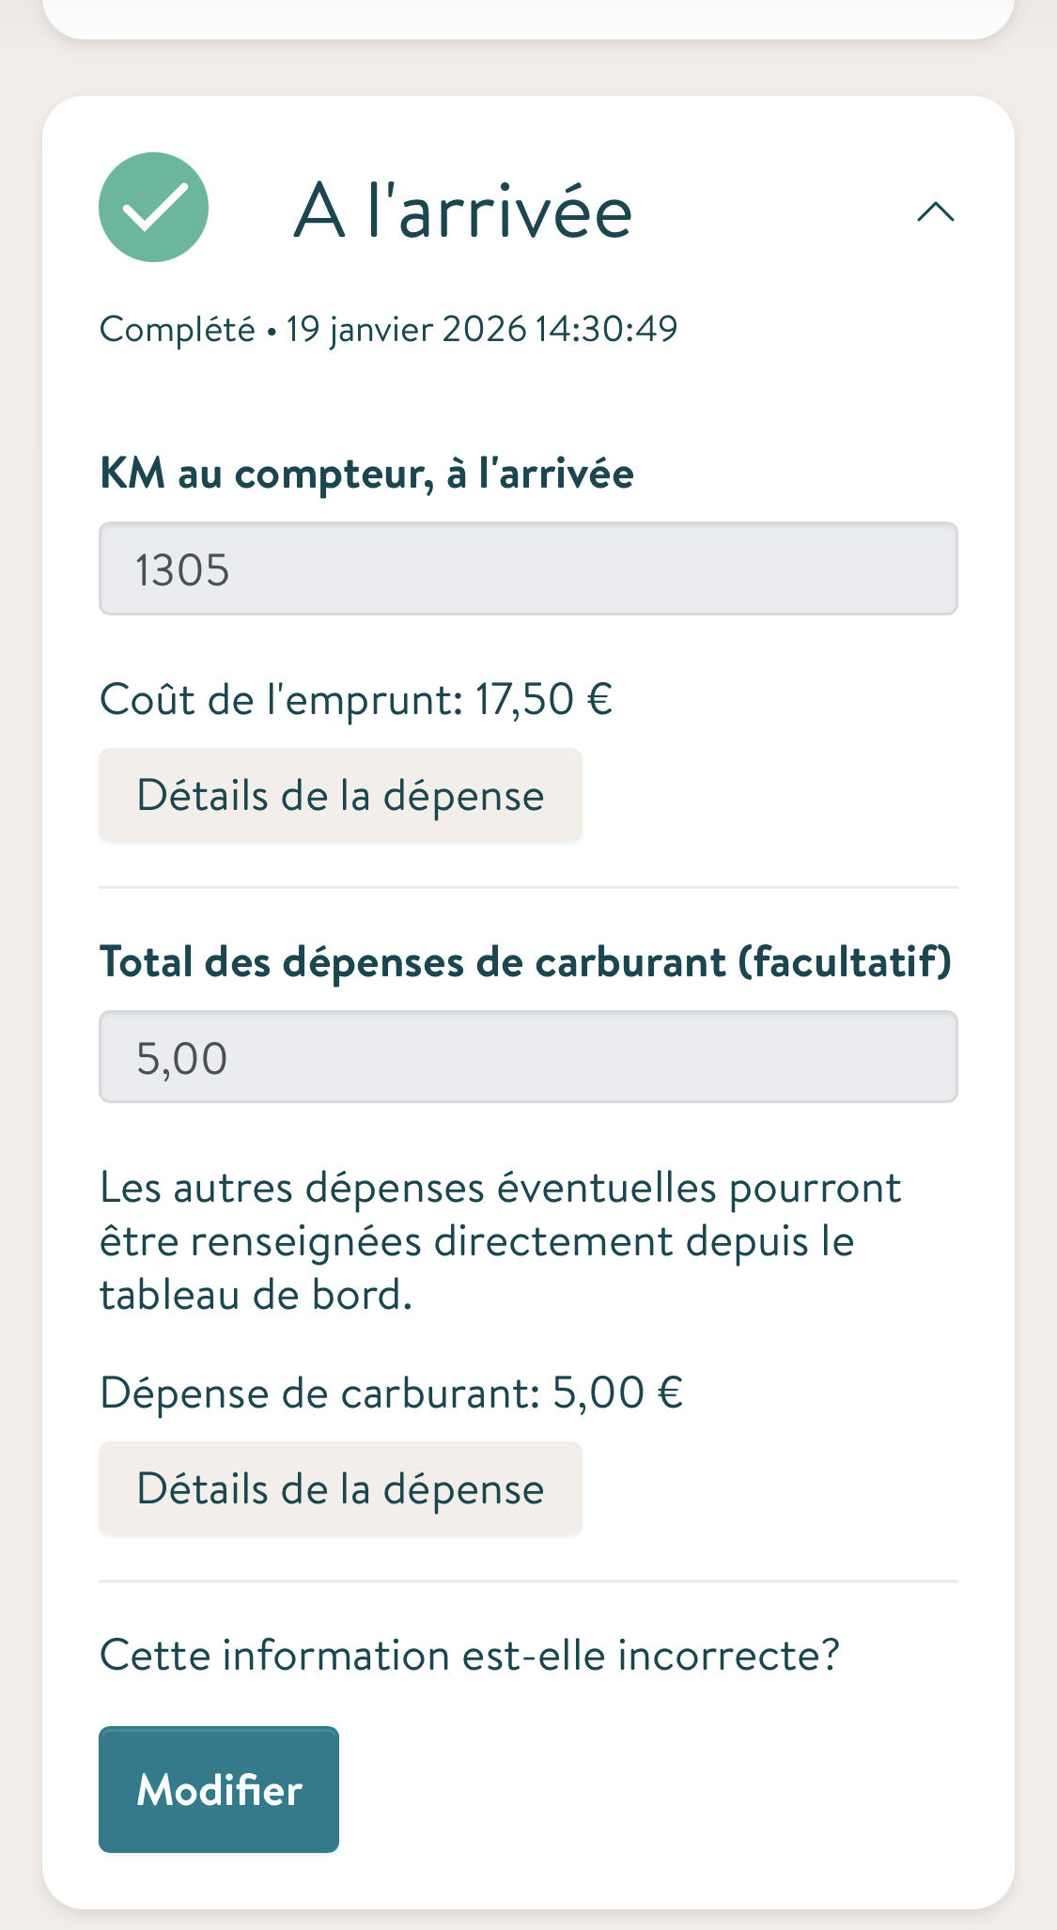
Task: Focus the odometer field showing 1305
Action: [528, 569]
